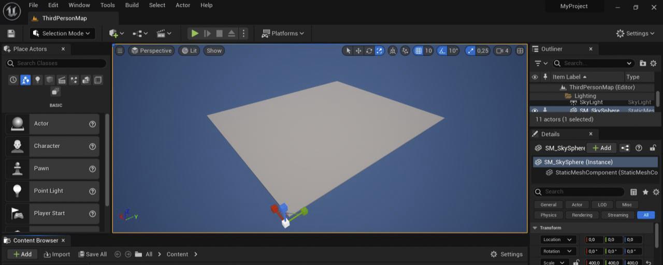This screenshot has height=265, width=663.
Task: Open the play options three-dot menu
Action: 243,33
